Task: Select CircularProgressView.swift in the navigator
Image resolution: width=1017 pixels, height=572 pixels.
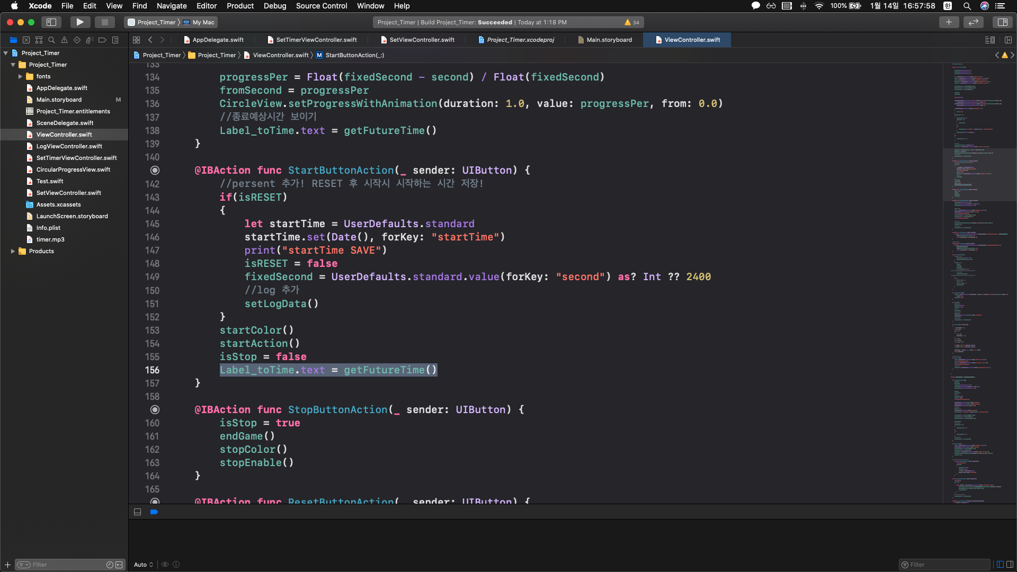Action: click(x=73, y=169)
